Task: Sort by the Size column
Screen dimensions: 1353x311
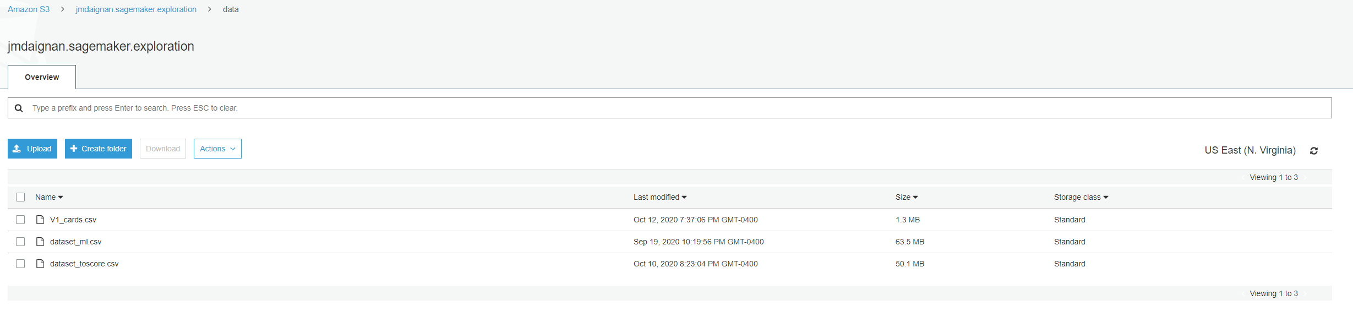Action: click(906, 197)
